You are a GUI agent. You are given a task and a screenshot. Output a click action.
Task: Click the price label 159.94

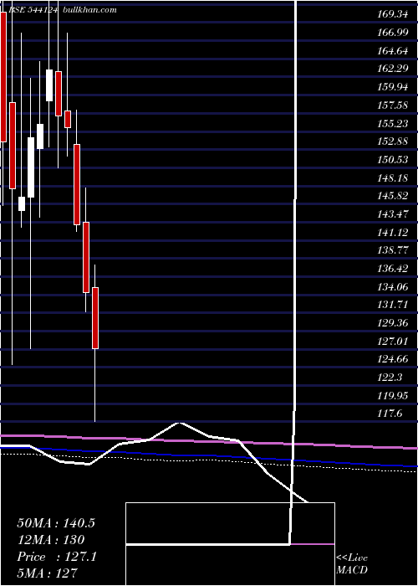point(393,87)
